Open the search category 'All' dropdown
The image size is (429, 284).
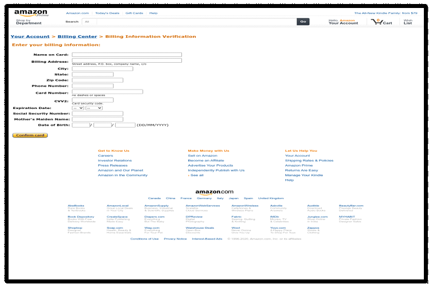[89, 22]
